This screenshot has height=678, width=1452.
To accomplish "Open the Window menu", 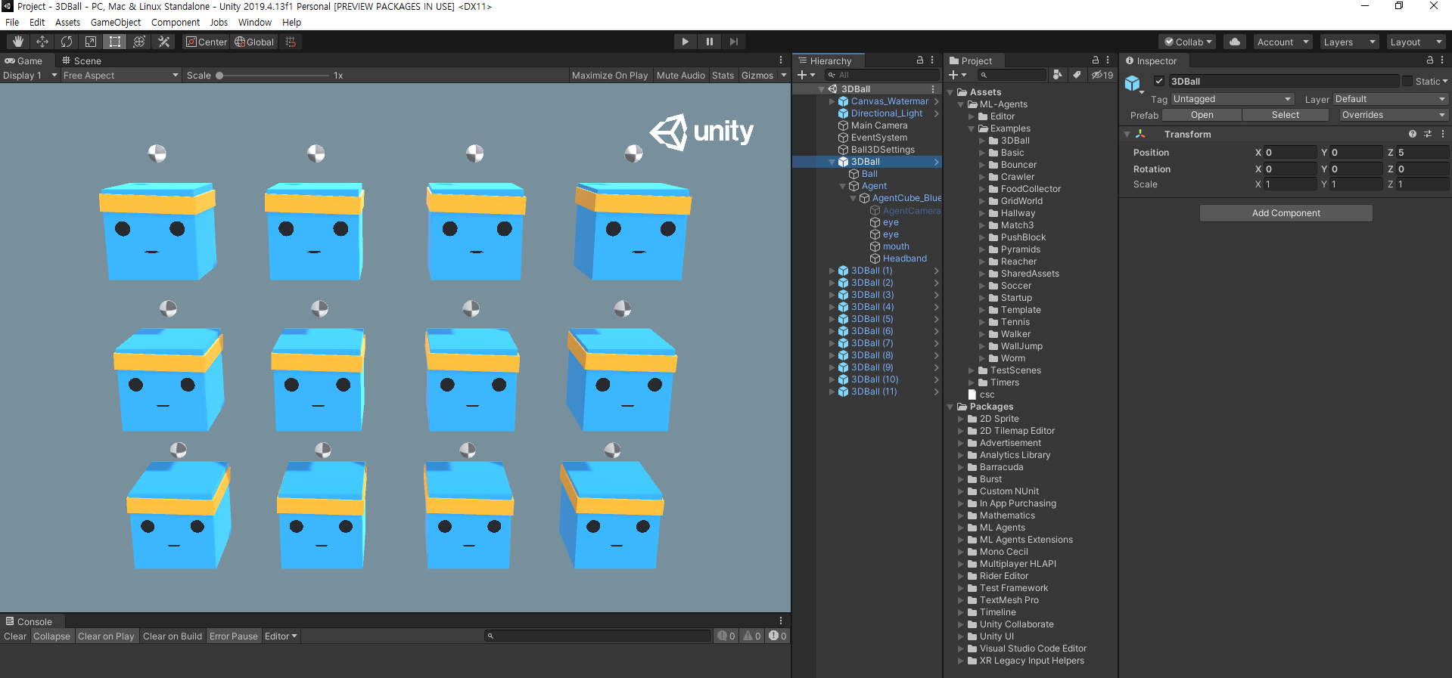I will (255, 22).
